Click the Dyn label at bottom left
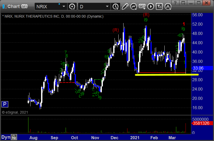Viewport: 214px width, 141px height. coord(6,137)
